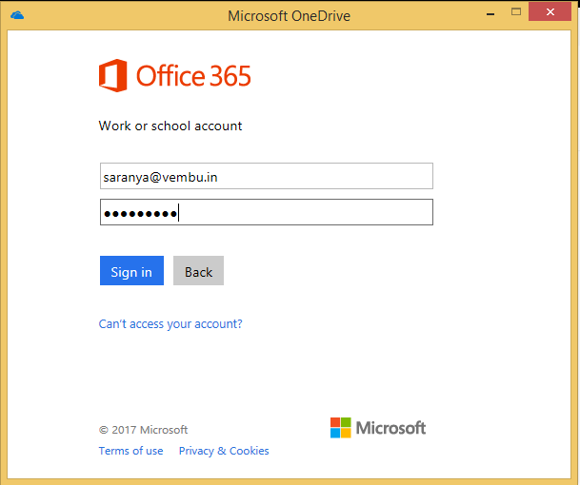Click the Microsoft logo in the footer
This screenshot has height=485, width=580.
(x=378, y=428)
